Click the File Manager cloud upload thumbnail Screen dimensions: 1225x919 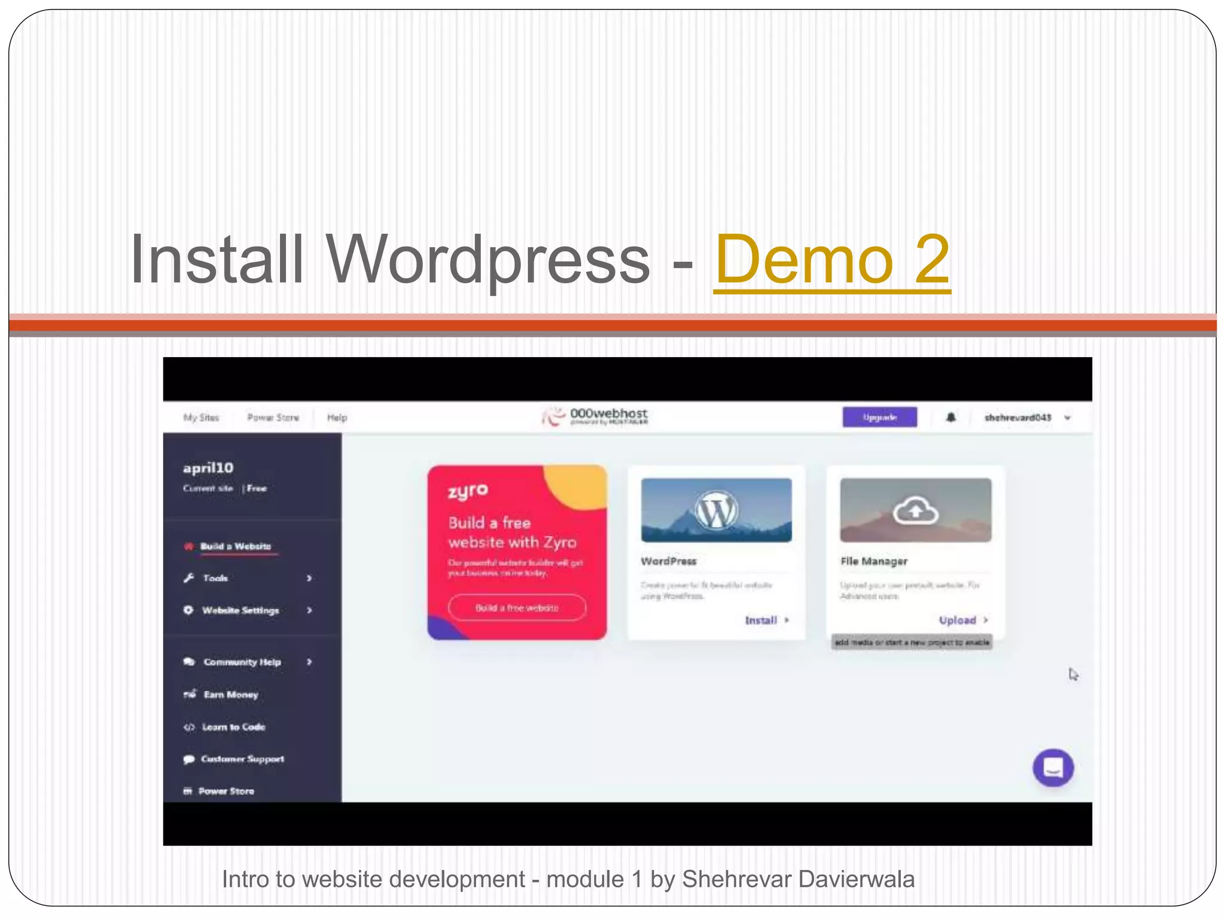[915, 510]
